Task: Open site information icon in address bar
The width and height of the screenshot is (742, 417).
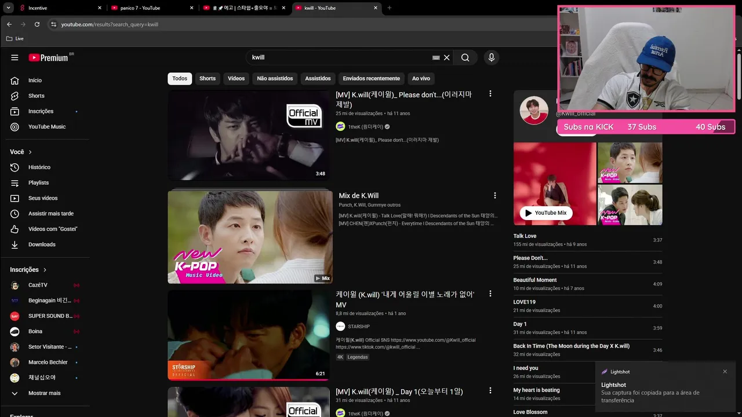Action: pyautogui.click(x=53, y=24)
